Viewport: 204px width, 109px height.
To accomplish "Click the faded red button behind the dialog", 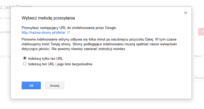I will pyautogui.click(x=201, y=32).
